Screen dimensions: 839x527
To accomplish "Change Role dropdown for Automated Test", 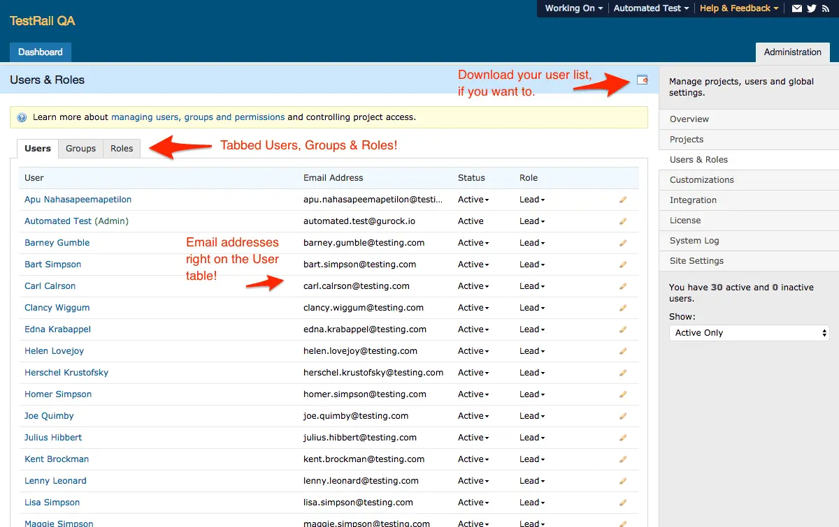I will click(x=532, y=221).
